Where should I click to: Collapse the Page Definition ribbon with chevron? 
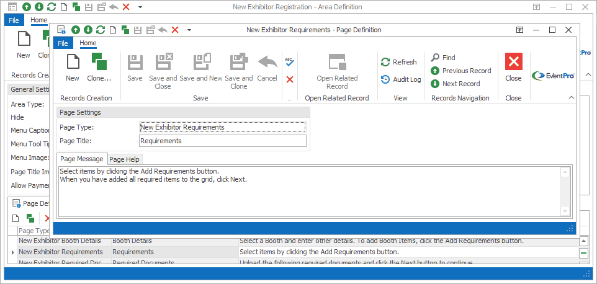tap(571, 98)
